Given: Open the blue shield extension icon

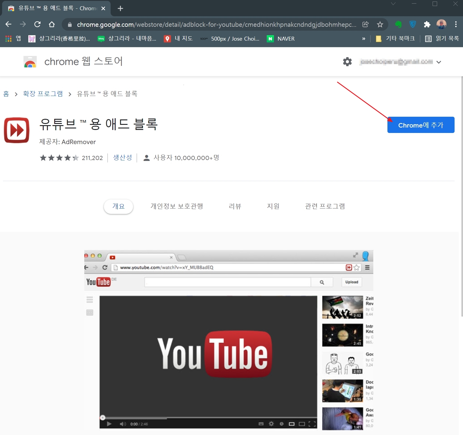Looking at the screenshot, I should [x=413, y=24].
